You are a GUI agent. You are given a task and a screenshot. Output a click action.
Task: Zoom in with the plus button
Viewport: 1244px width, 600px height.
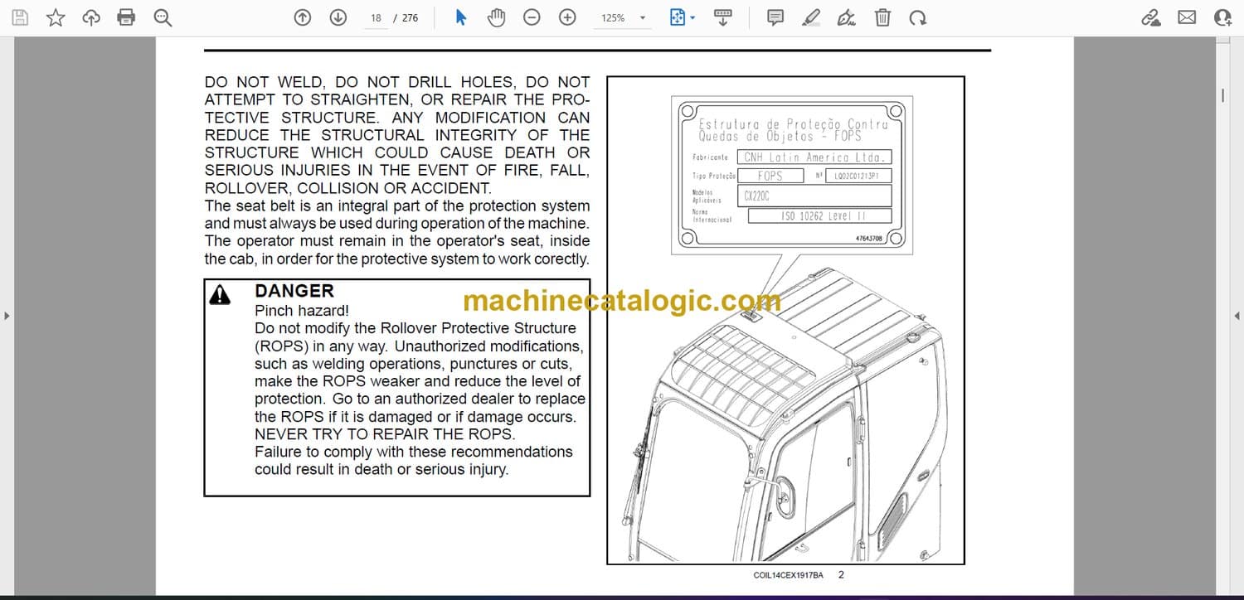click(x=567, y=17)
